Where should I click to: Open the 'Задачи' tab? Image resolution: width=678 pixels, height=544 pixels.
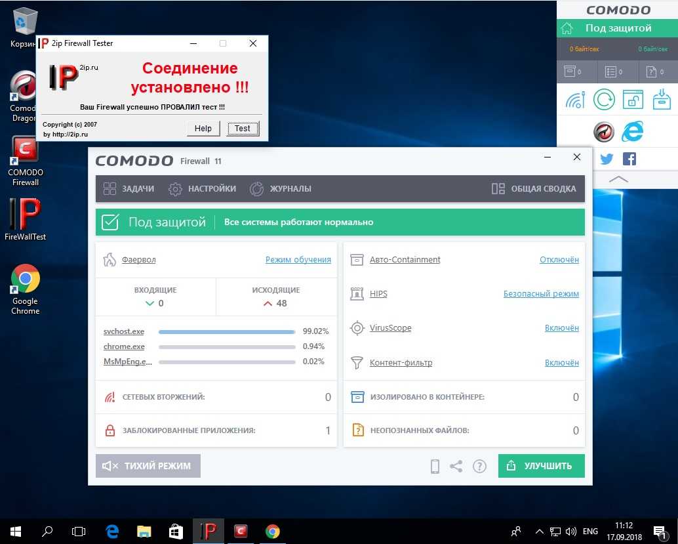pos(129,188)
